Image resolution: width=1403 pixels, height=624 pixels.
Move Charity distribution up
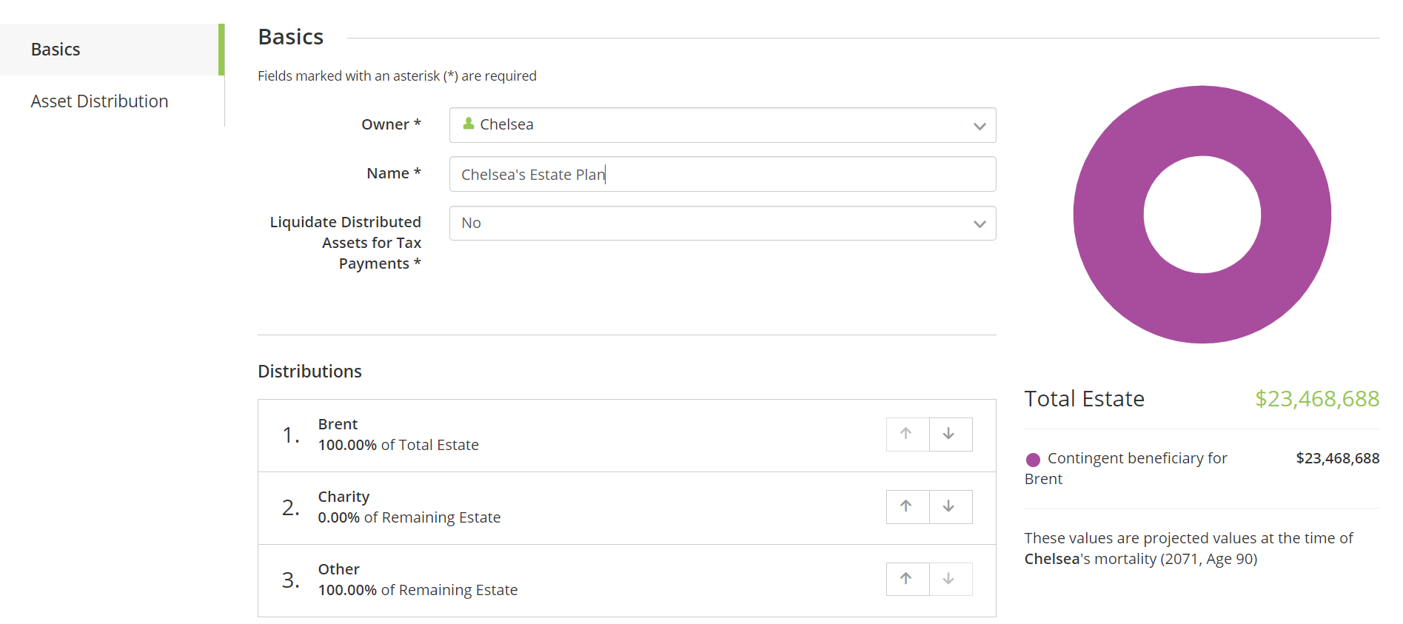click(x=907, y=506)
